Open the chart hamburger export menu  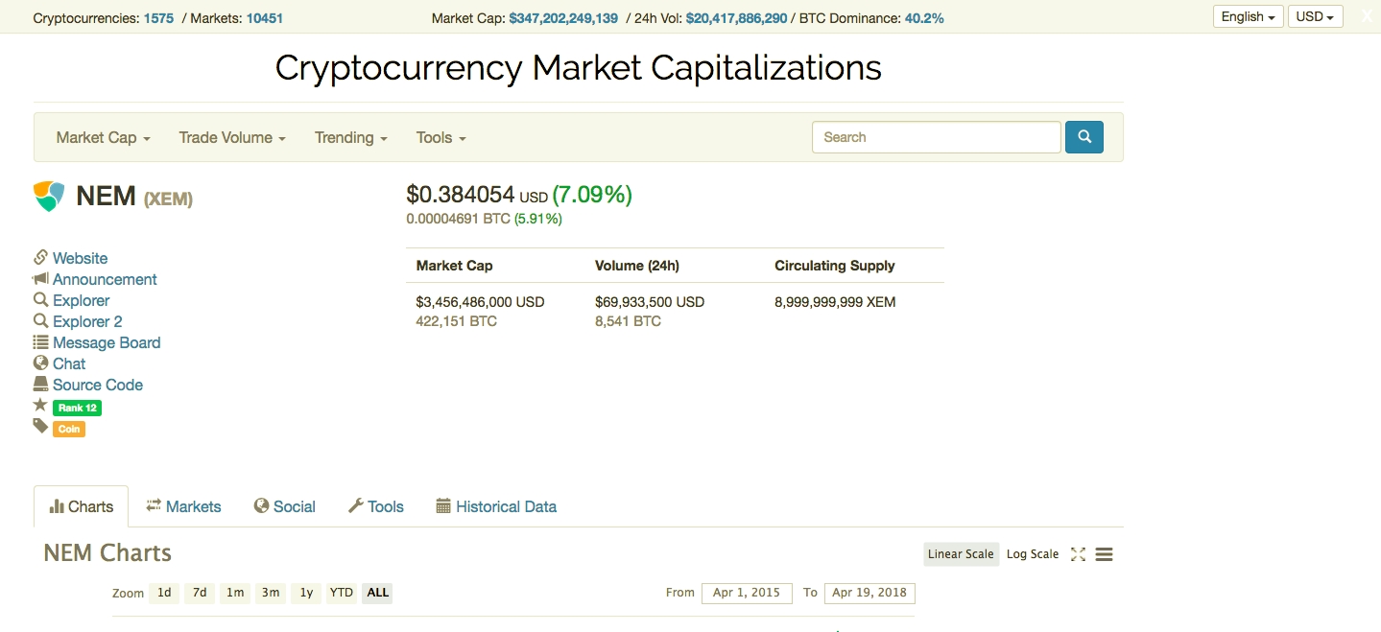(x=1104, y=554)
